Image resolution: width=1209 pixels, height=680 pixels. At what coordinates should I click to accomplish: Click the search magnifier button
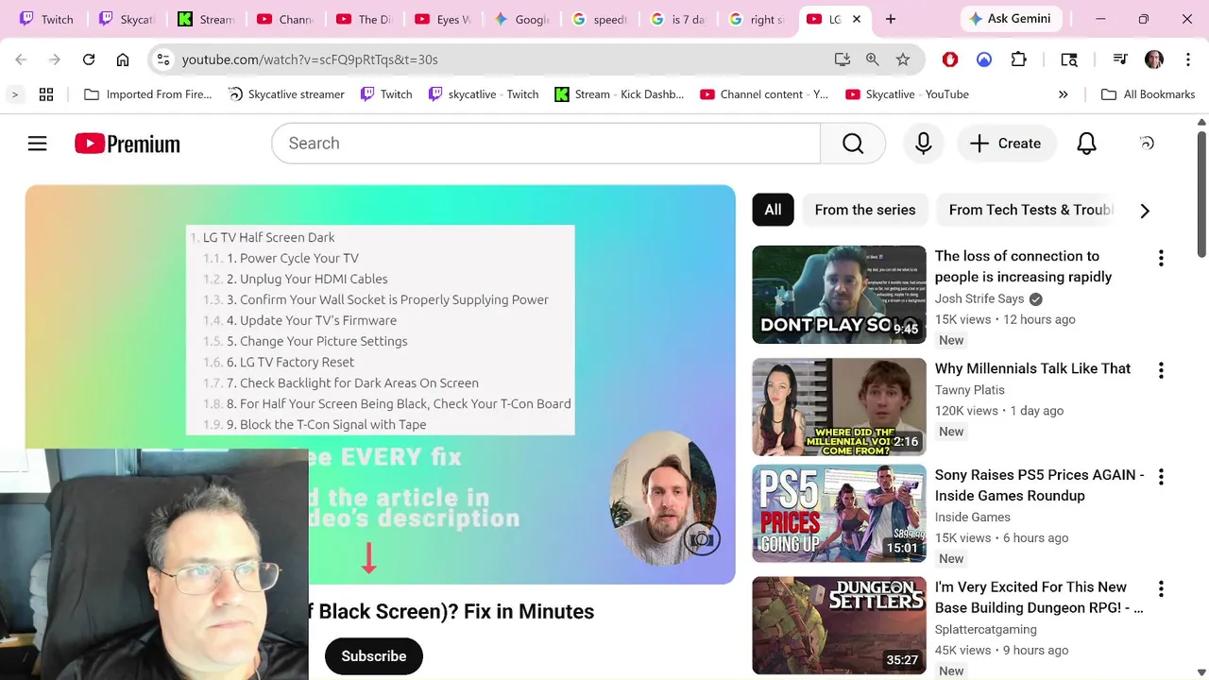853,144
